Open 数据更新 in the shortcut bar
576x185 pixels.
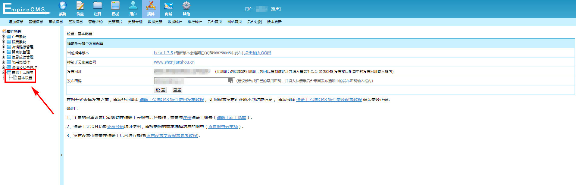click(155, 22)
